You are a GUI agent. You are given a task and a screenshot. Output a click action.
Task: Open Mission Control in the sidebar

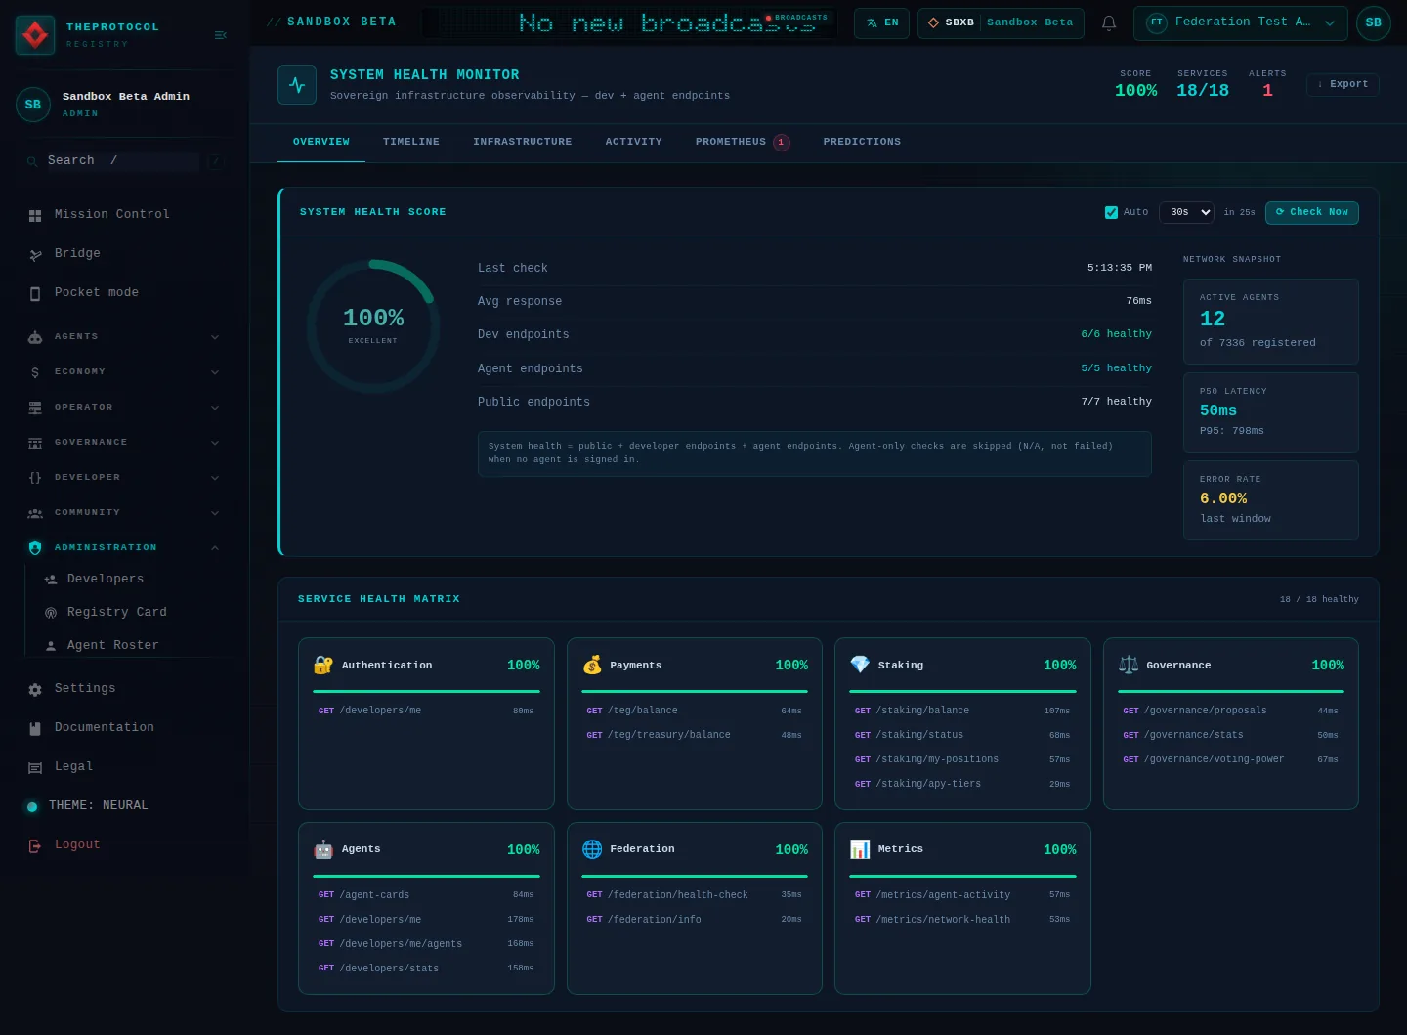tap(124, 214)
